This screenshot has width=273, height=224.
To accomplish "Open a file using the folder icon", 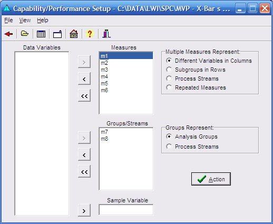I will pos(25,33).
